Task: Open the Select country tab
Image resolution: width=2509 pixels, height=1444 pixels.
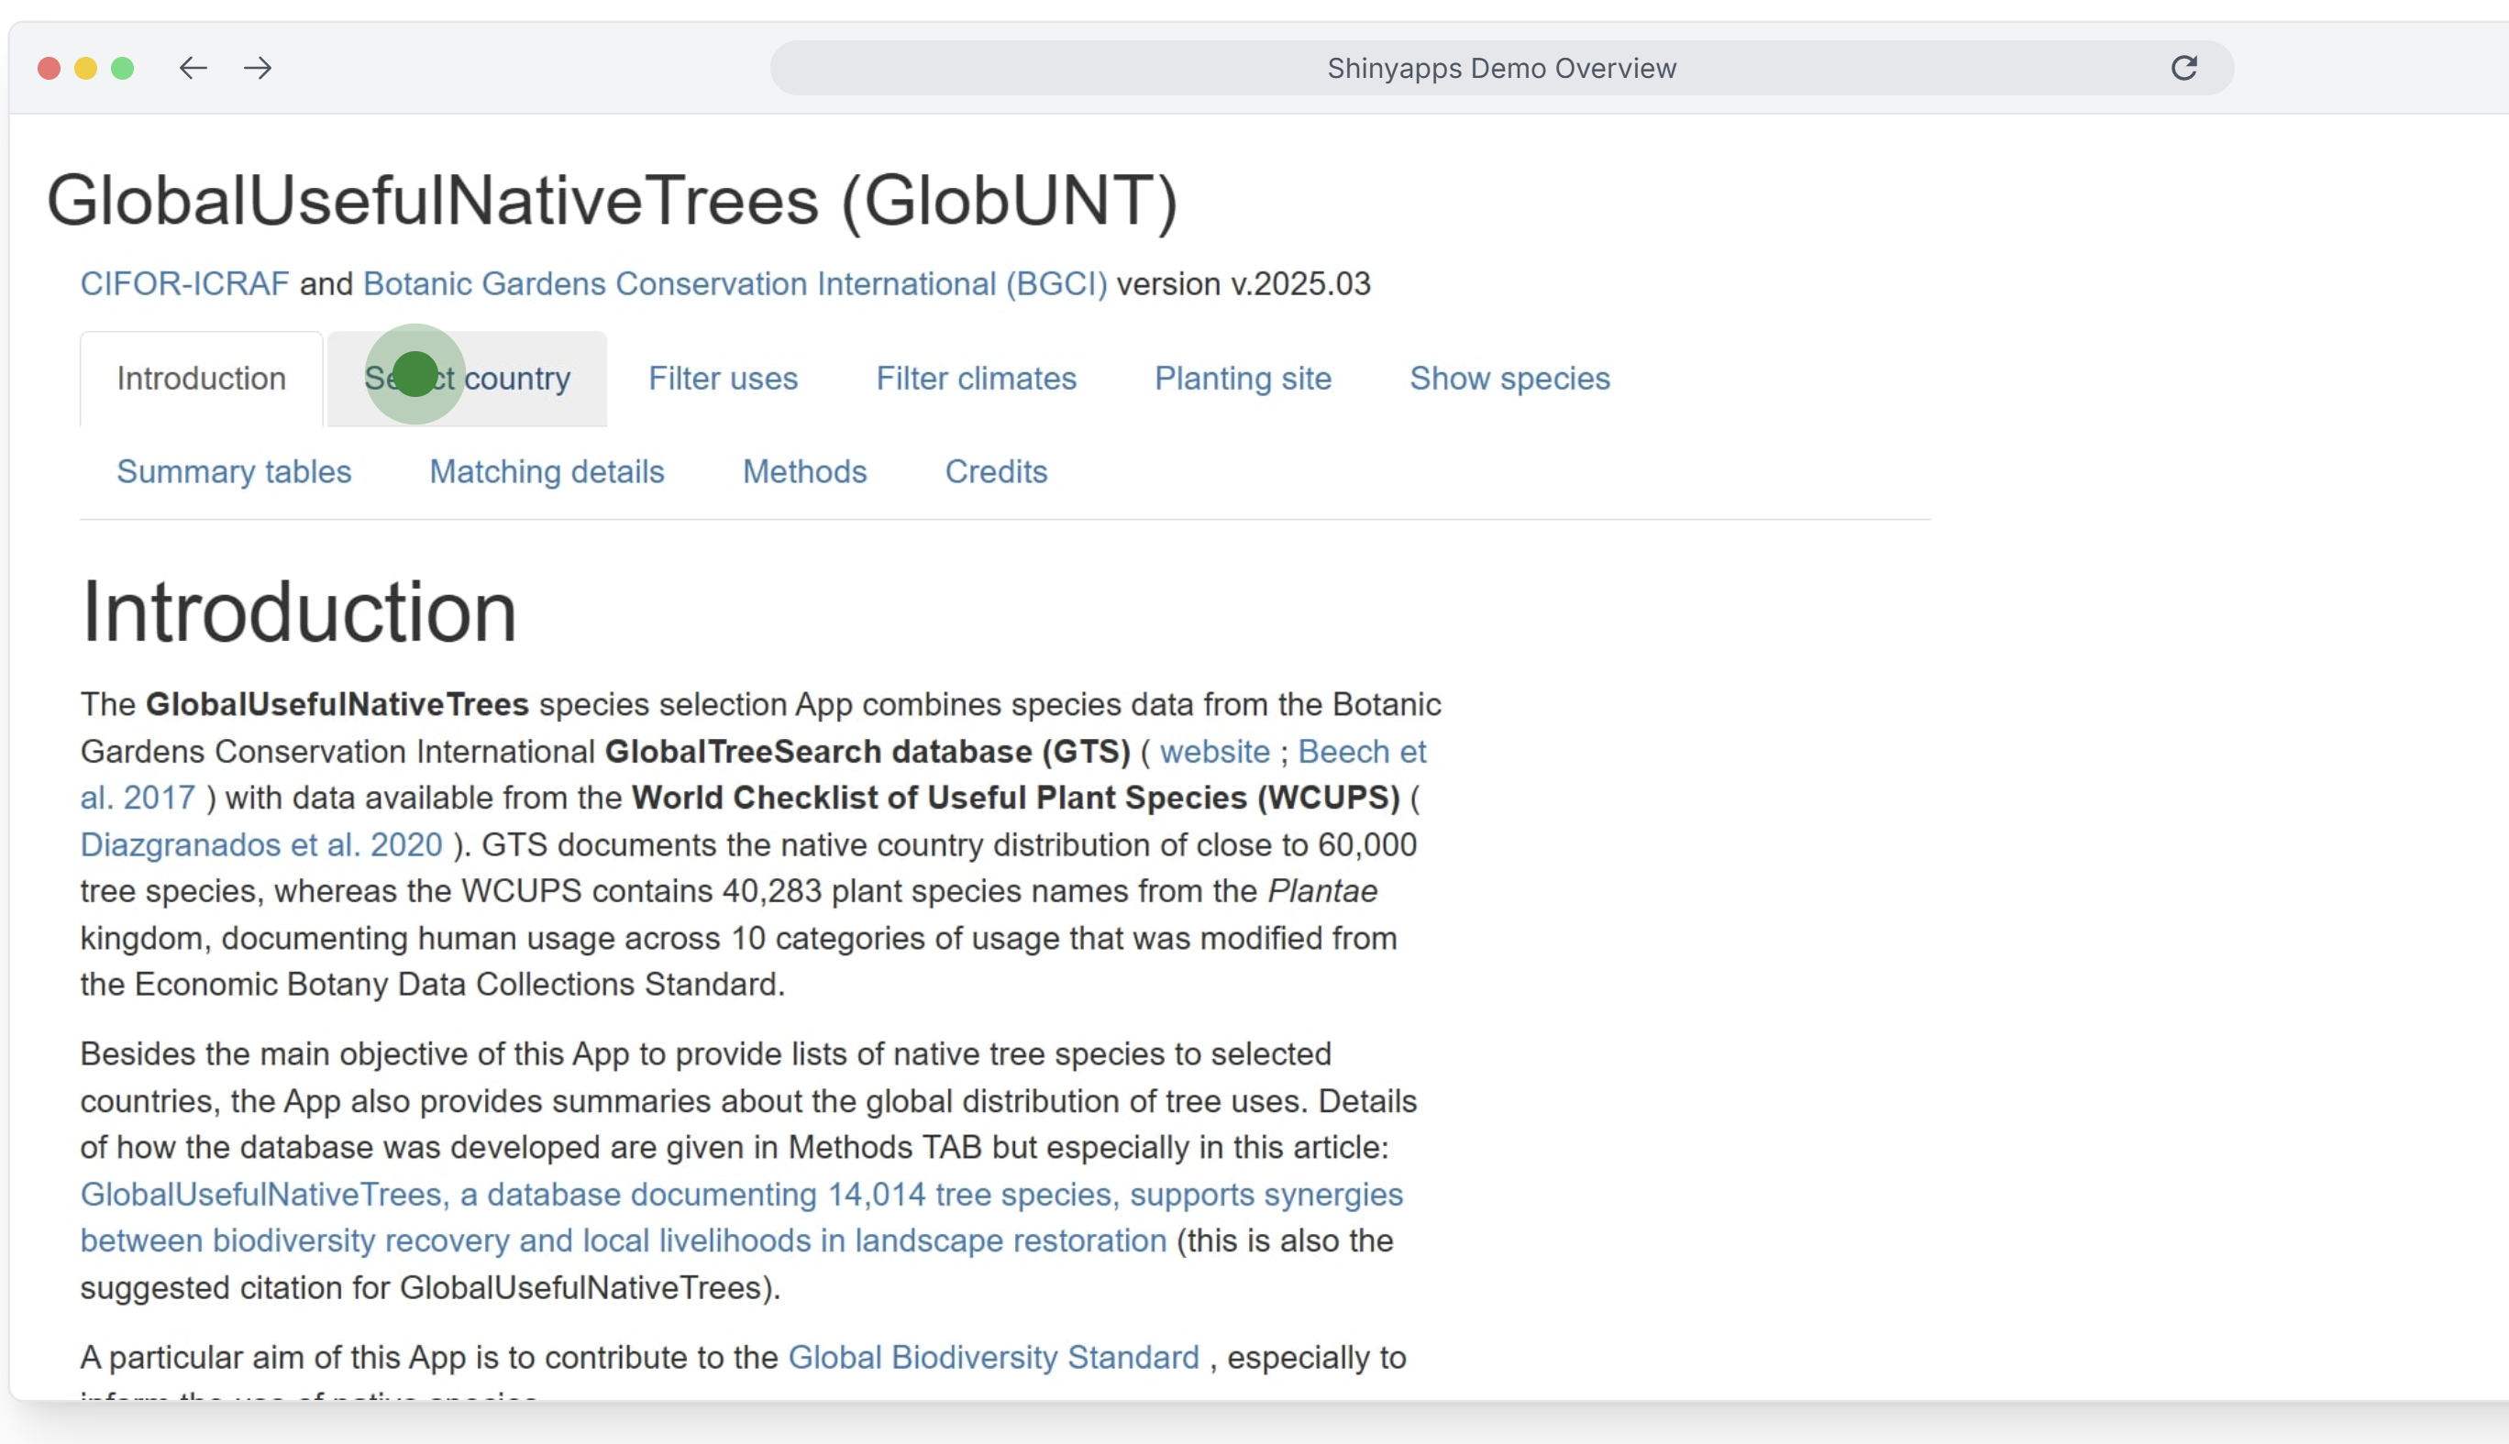Action: [x=467, y=379]
